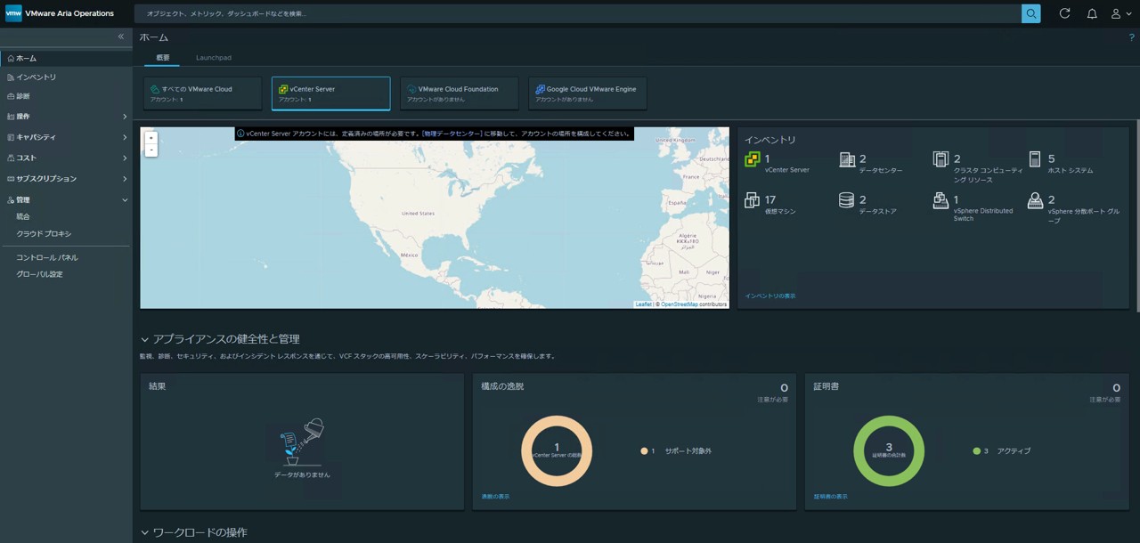Collapse the アプライアンスの健全性と管理 section
Viewport: 1140px width, 543px height.
pos(145,339)
